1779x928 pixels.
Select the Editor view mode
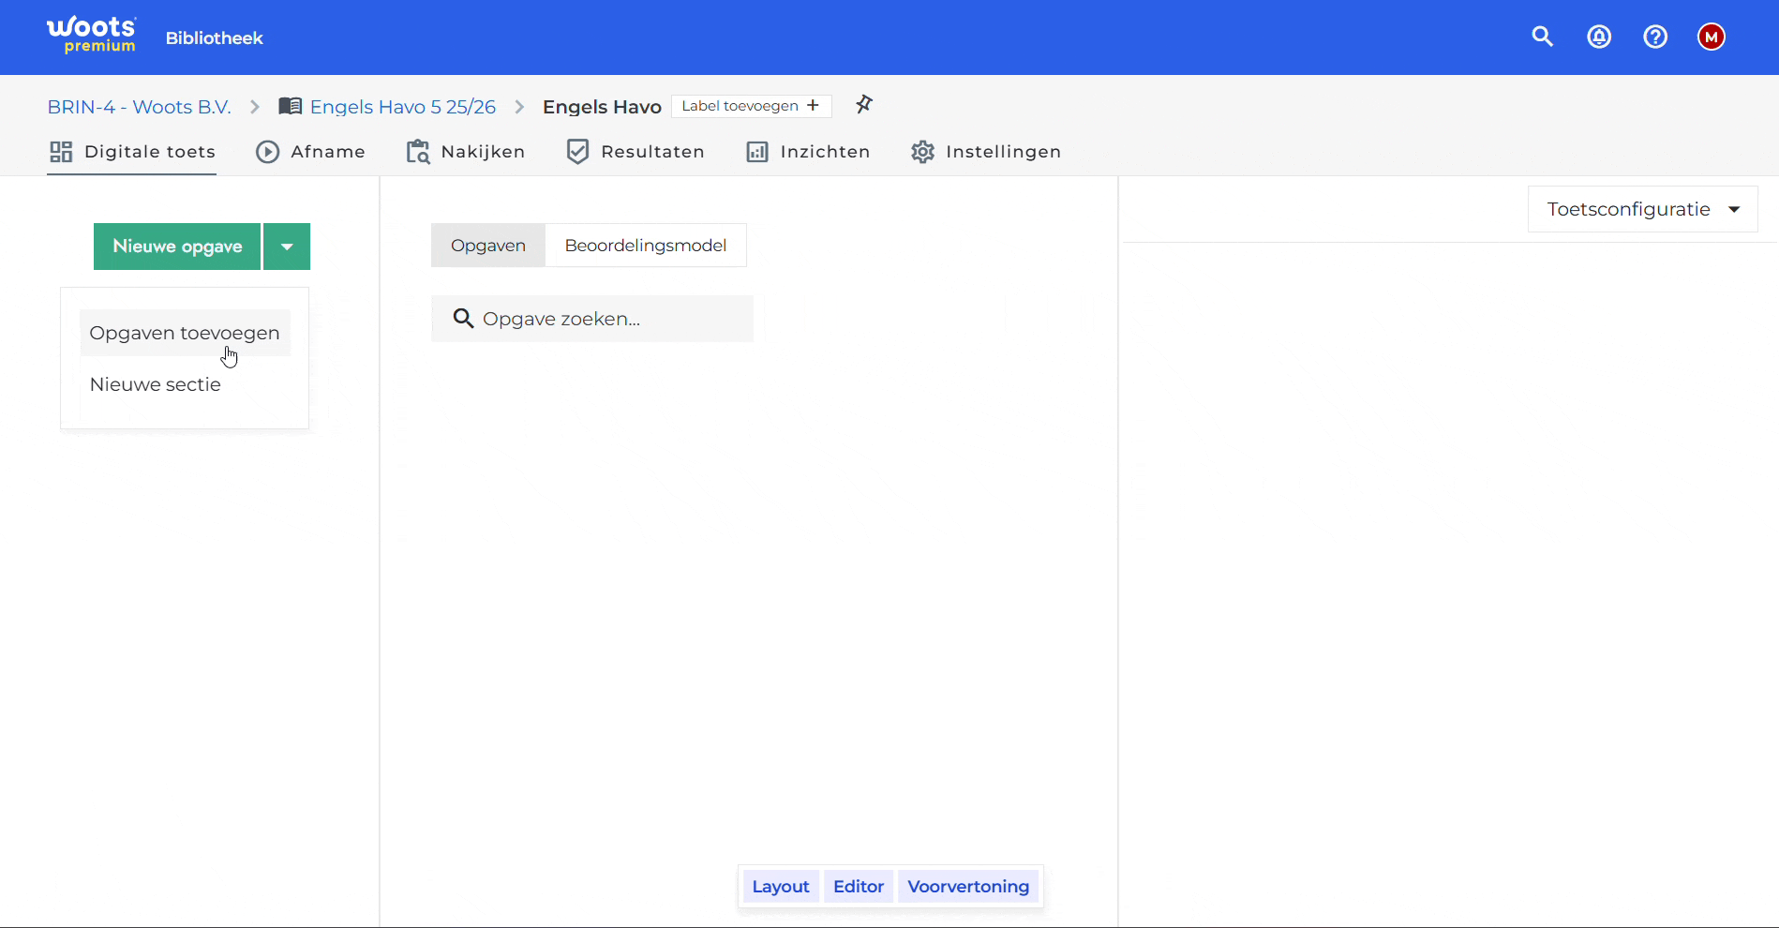tap(859, 886)
